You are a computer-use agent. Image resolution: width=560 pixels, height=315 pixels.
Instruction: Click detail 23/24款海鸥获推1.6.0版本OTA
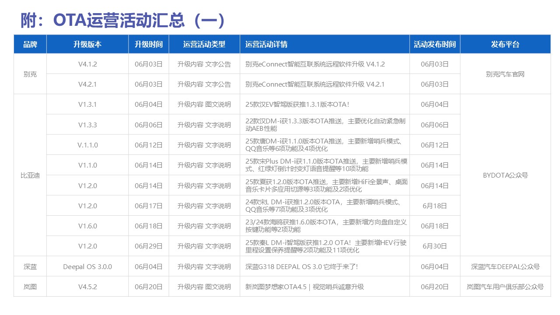point(325,226)
